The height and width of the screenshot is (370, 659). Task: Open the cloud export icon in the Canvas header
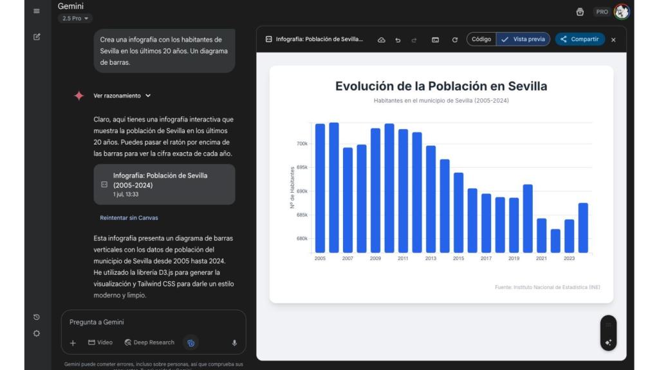pyautogui.click(x=380, y=39)
